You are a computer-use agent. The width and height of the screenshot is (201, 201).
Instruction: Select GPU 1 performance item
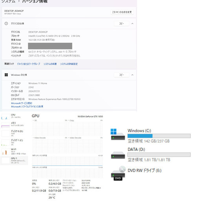14,161
